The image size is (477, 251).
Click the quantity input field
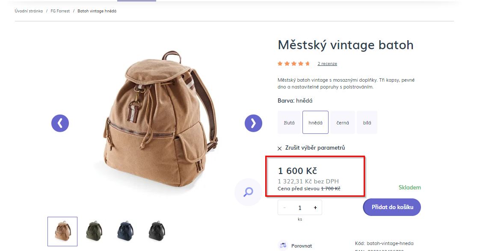300,208
